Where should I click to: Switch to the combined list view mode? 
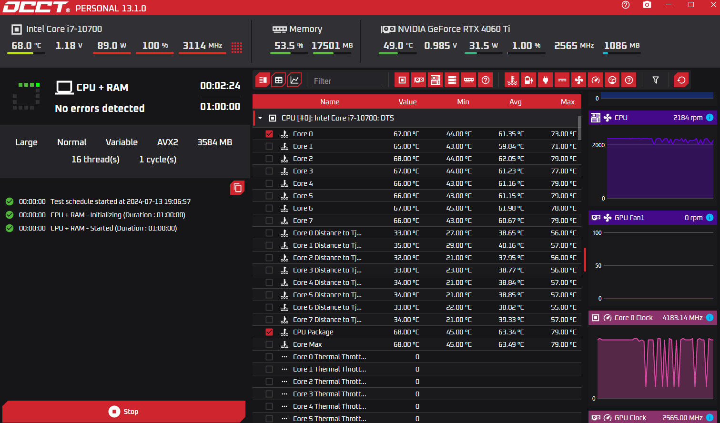(x=263, y=80)
